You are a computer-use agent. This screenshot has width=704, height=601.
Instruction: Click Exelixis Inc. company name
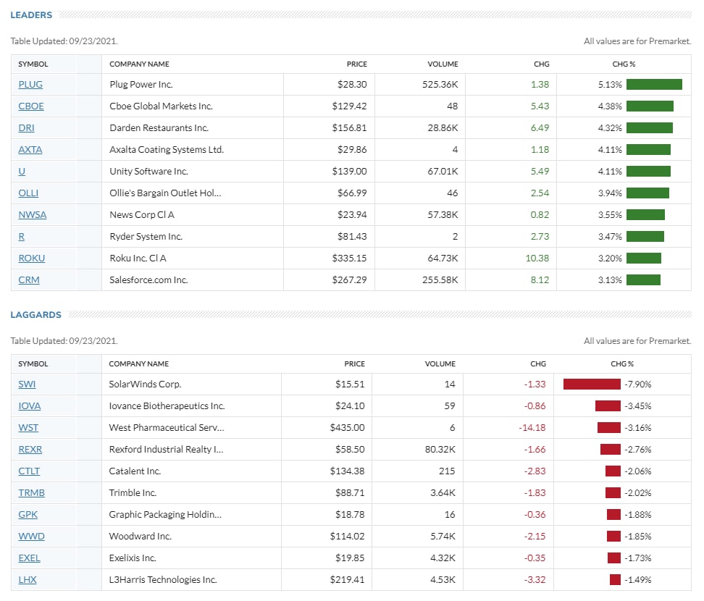(133, 558)
